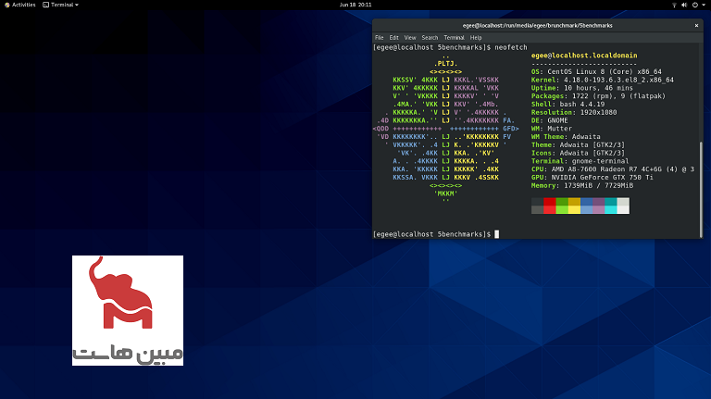This screenshot has width=711, height=399.
Task: Click the neofetch command text
Action: [511, 47]
